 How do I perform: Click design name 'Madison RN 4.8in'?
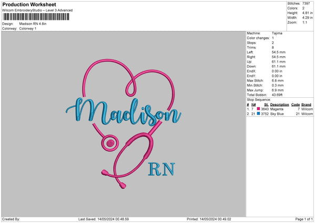pos(33,24)
